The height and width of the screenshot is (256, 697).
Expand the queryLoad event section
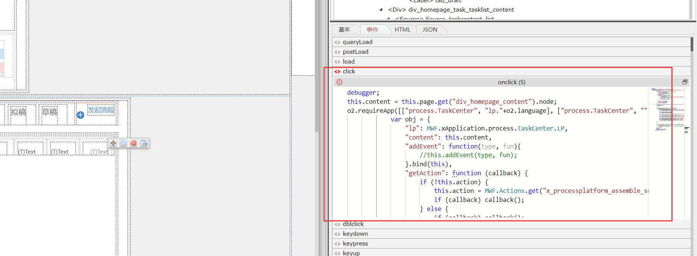pyautogui.click(x=357, y=42)
